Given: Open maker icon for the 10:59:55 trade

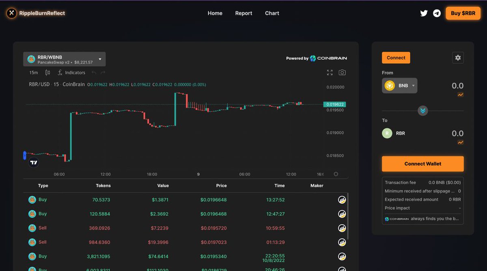Looking at the screenshot, I should [x=342, y=228].
